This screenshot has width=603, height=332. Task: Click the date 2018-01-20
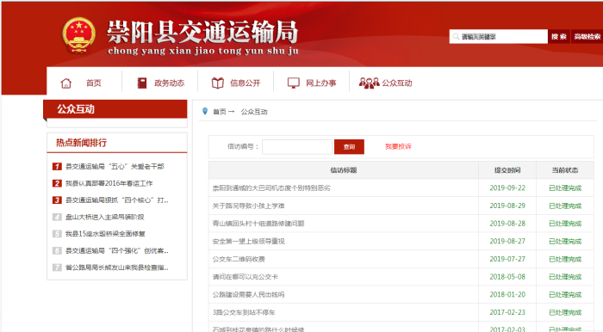tap(507, 295)
